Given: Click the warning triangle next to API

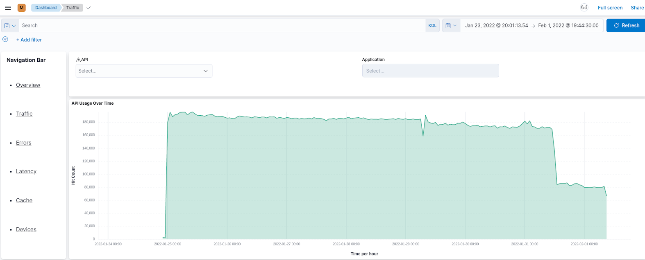Looking at the screenshot, I should [78, 60].
